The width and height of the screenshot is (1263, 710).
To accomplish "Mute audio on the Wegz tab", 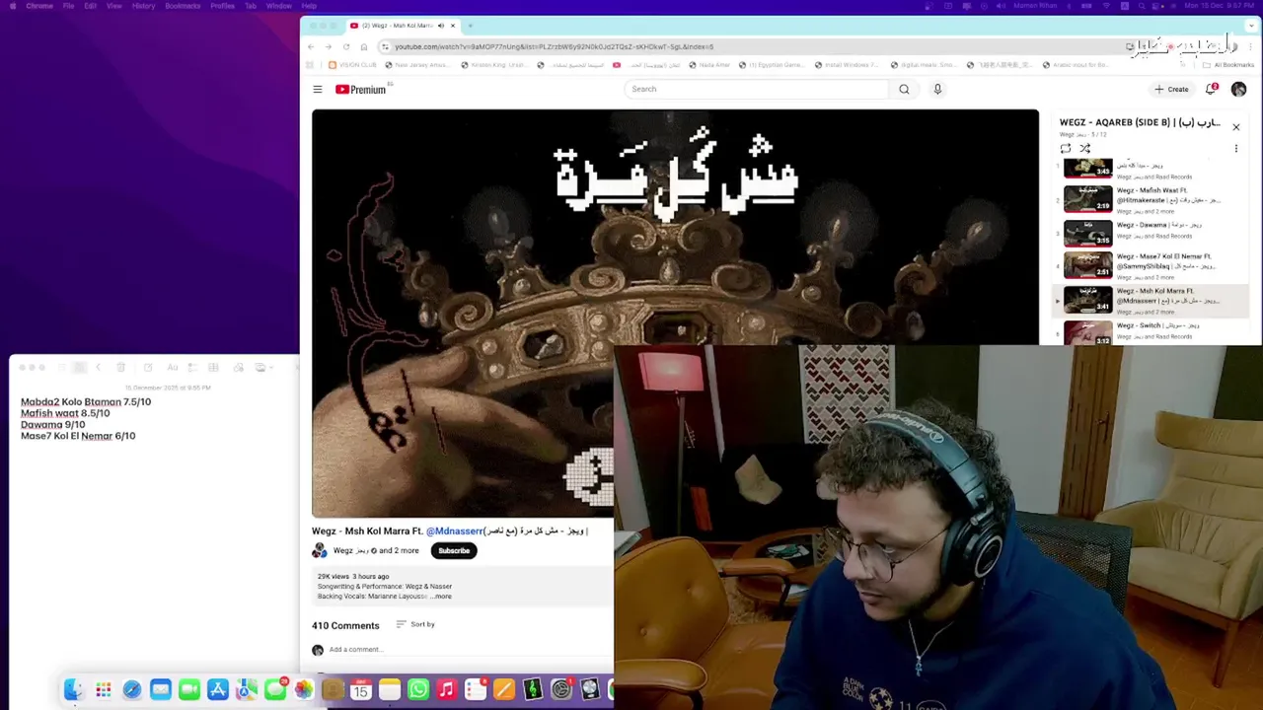I will (441, 26).
